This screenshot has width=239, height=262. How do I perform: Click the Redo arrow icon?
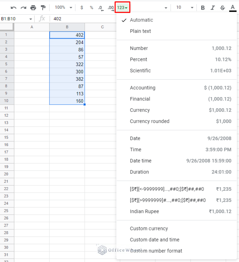pos(23,7)
